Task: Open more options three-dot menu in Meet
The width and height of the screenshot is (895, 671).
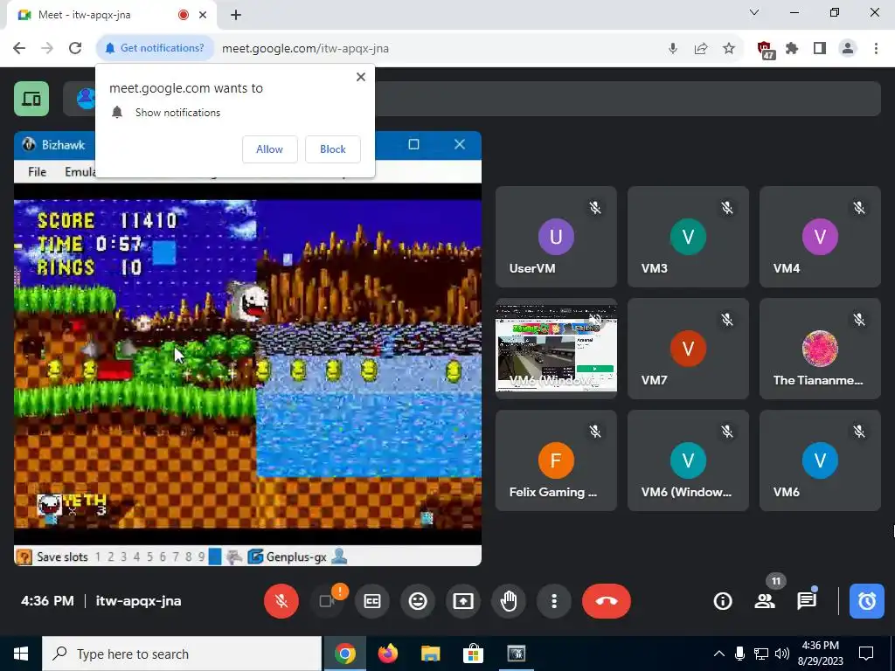Action: pyautogui.click(x=553, y=601)
